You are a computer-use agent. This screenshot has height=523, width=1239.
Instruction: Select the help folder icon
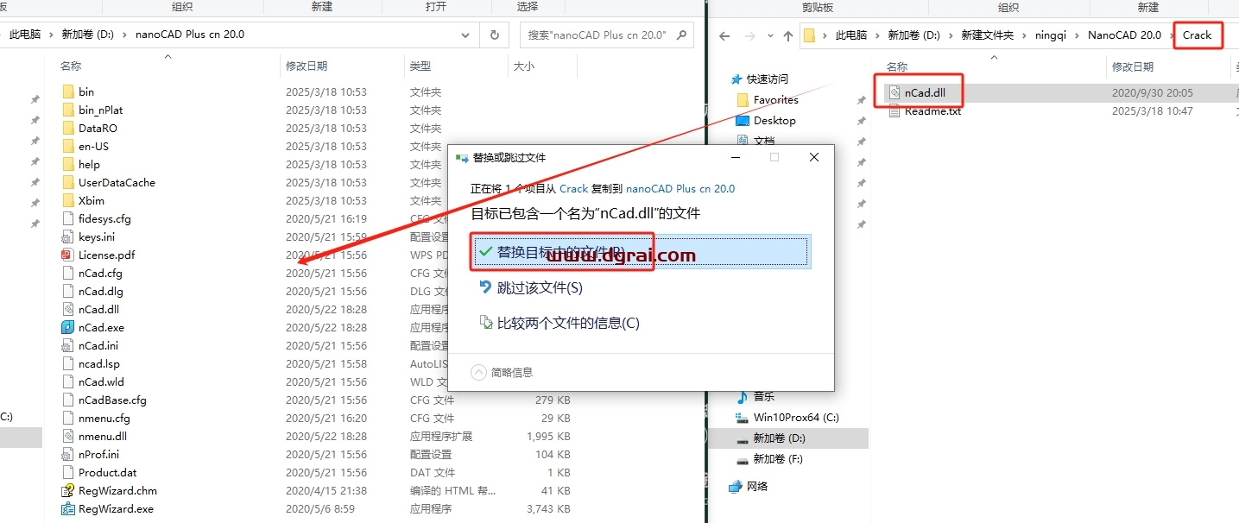tap(68, 164)
